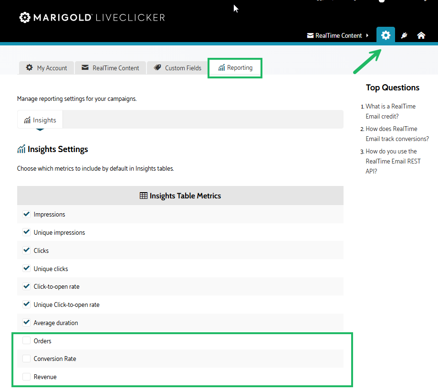Switch to the My Account tab
The height and width of the screenshot is (392, 438).
47,68
